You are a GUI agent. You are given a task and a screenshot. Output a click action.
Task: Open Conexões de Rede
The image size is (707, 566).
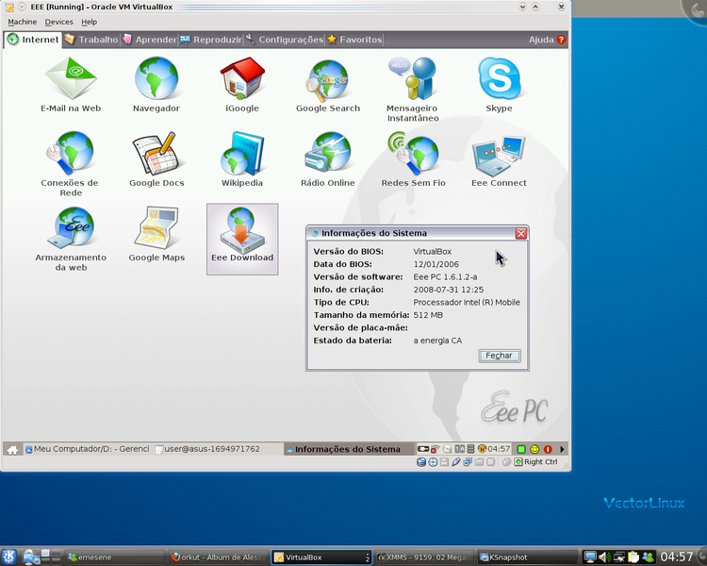click(71, 163)
